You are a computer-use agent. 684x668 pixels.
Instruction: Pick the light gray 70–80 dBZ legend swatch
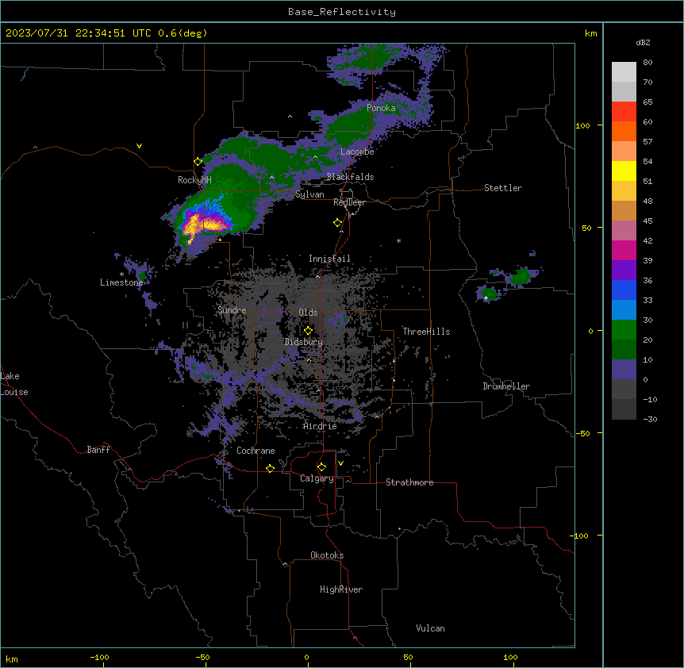point(624,72)
